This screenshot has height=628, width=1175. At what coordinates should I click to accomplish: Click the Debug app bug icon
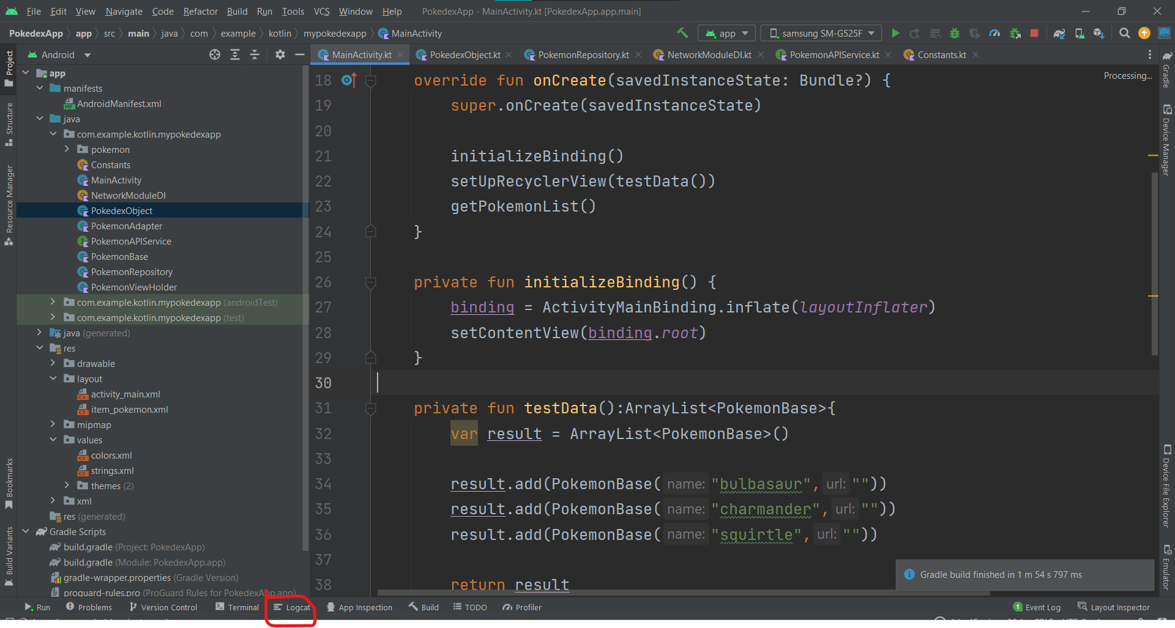[954, 33]
